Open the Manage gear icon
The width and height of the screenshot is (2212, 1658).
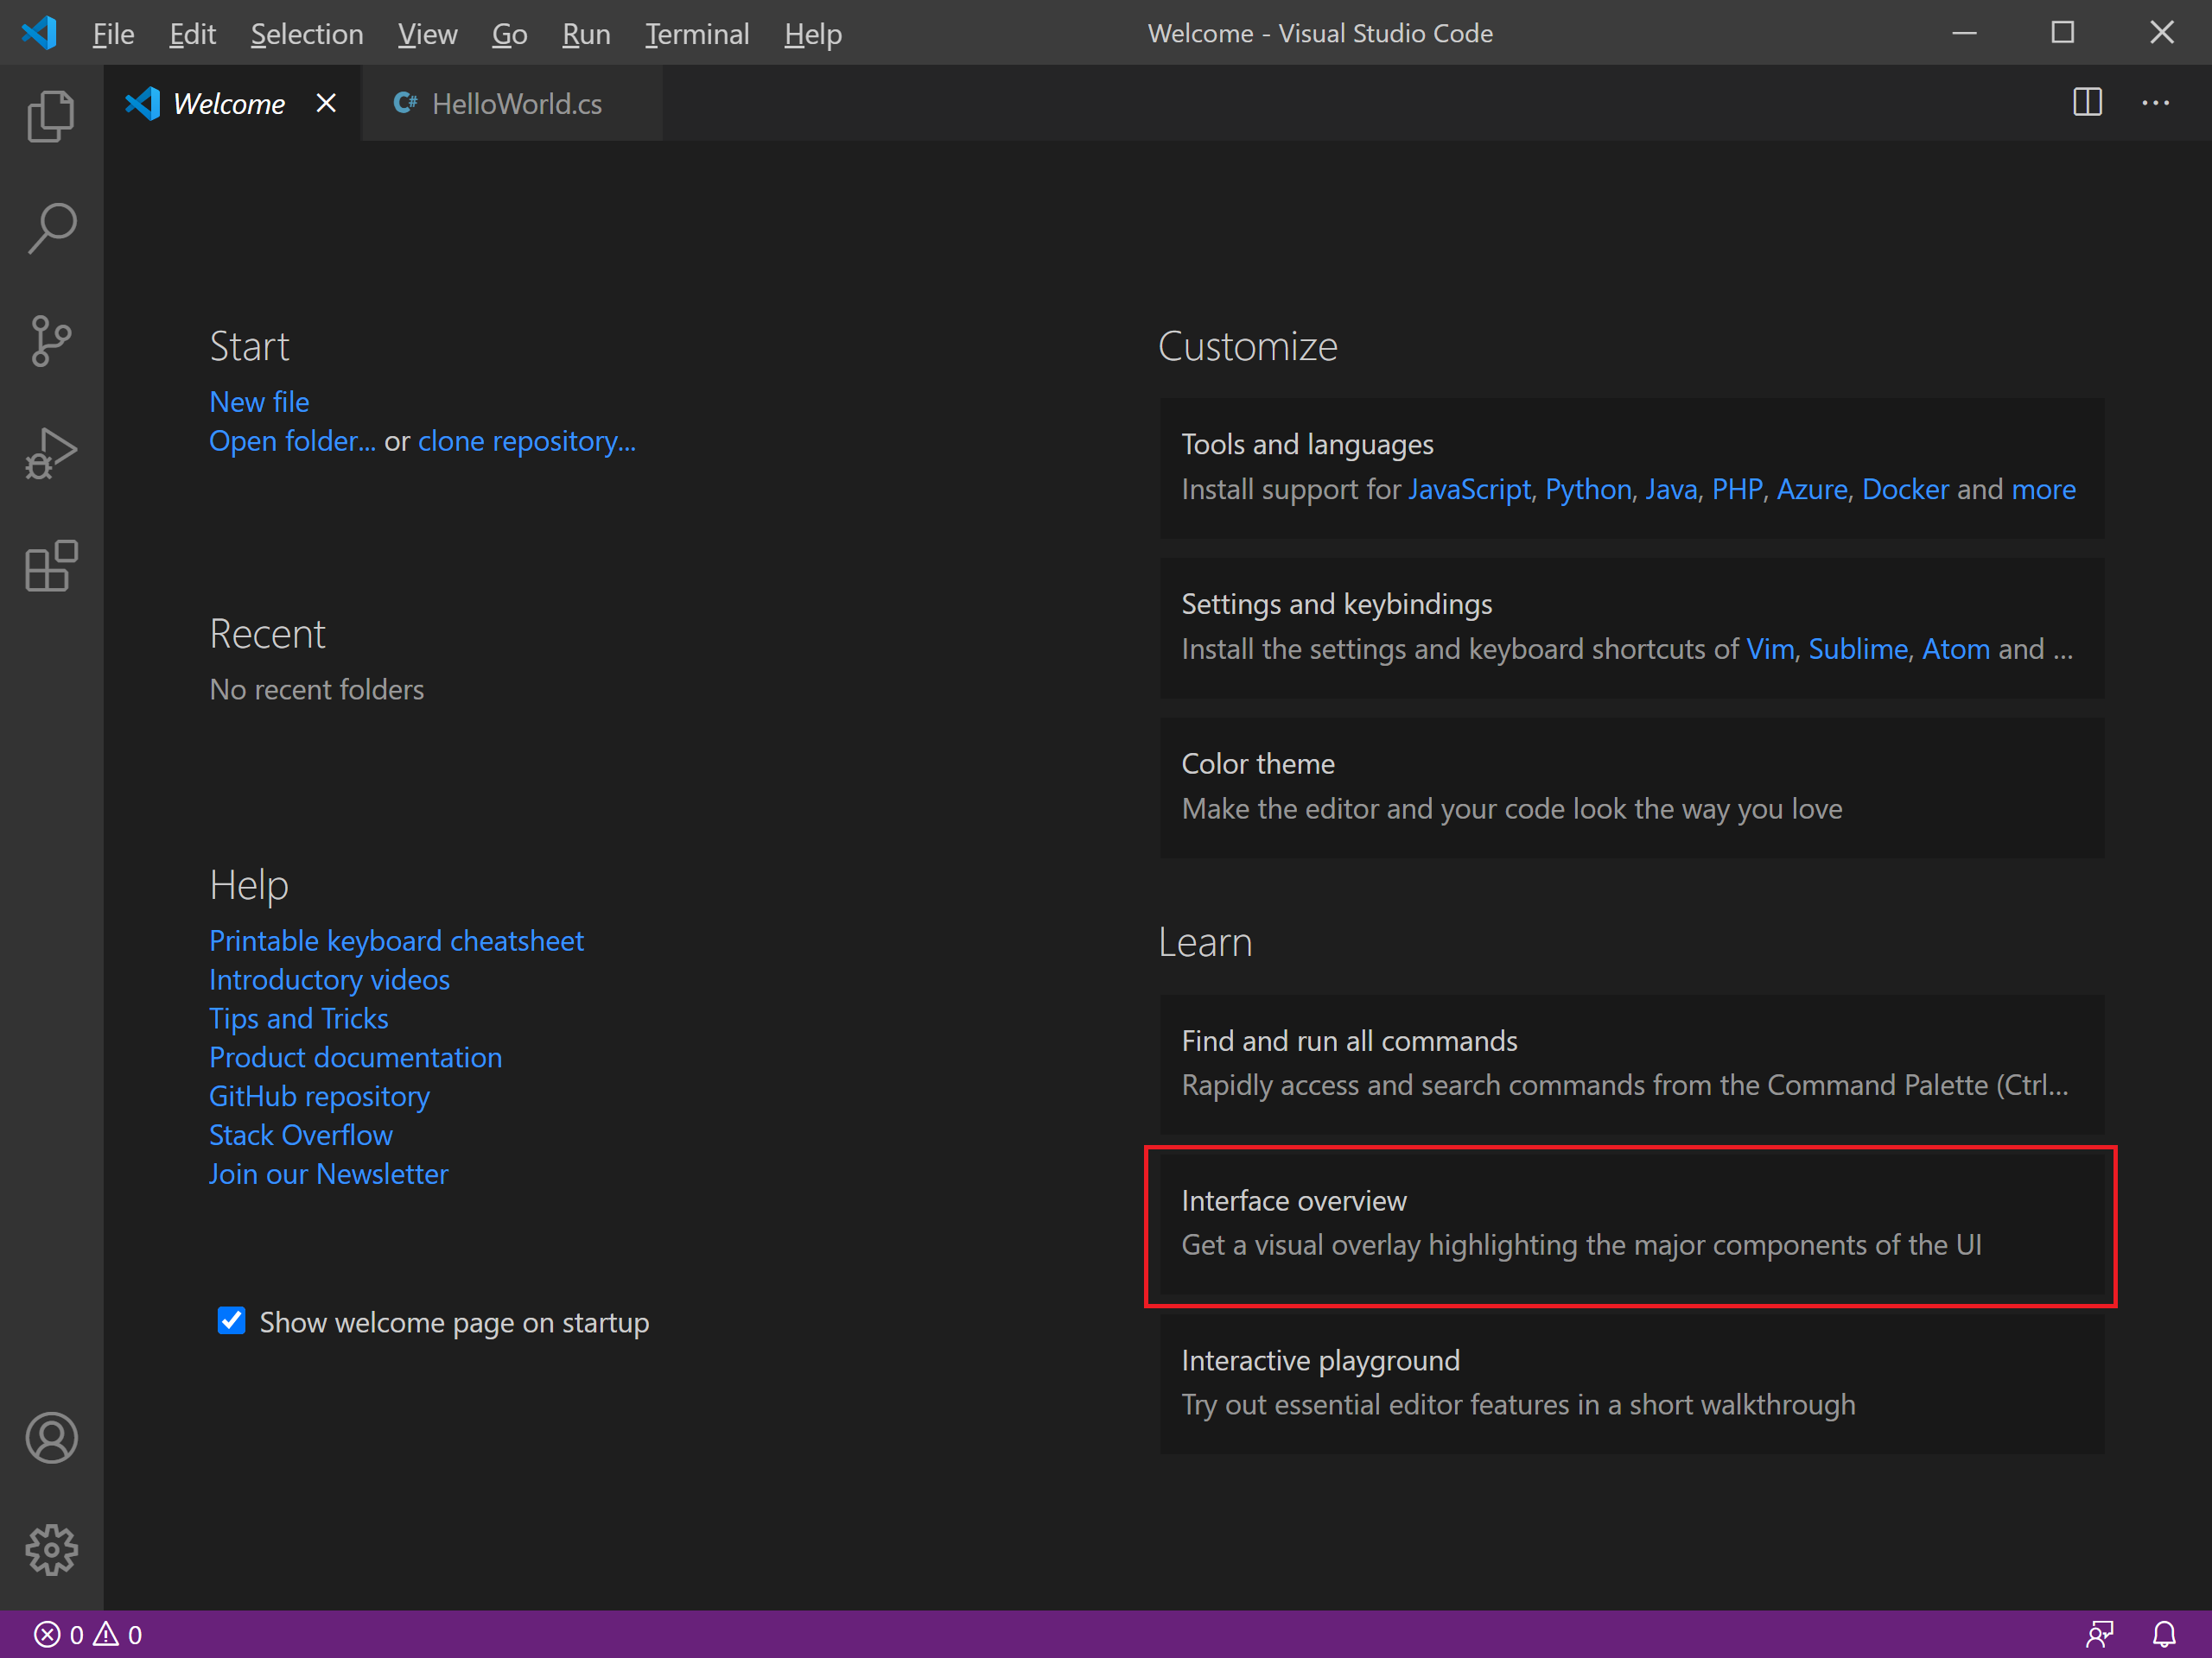tap(51, 1549)
